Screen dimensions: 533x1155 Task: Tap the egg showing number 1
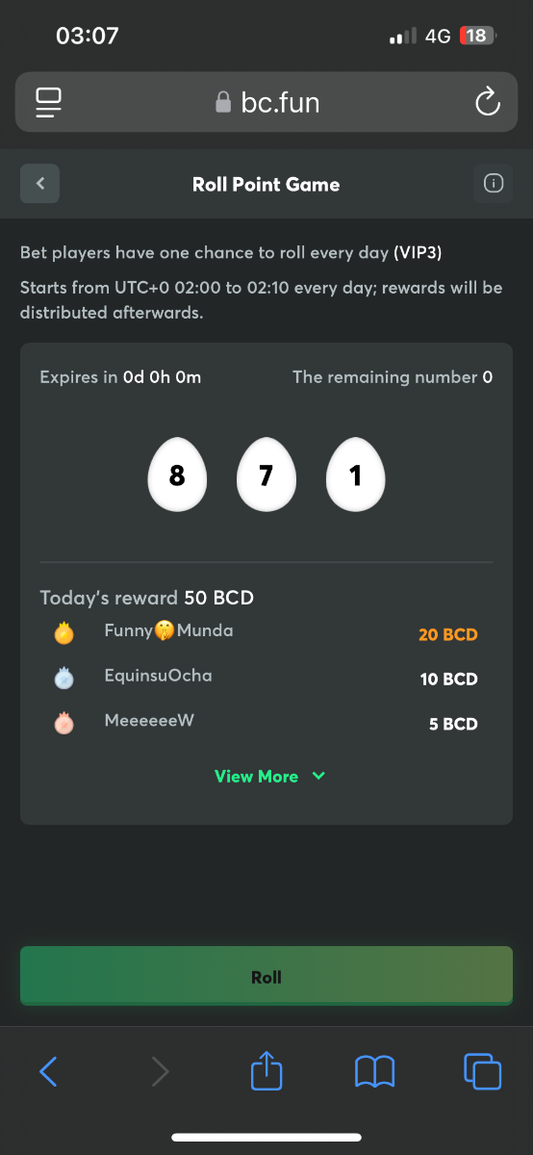click(355, 475)
